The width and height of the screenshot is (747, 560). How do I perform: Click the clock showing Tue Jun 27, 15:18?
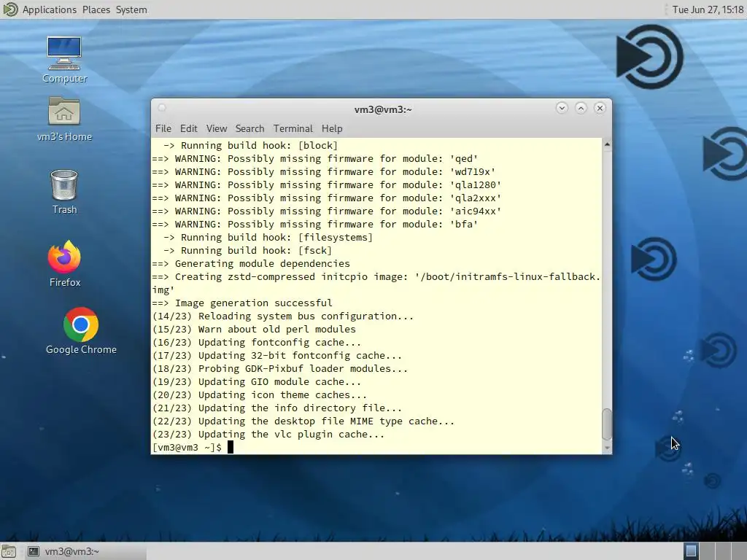pyautogui.click(x=708, y=9)
